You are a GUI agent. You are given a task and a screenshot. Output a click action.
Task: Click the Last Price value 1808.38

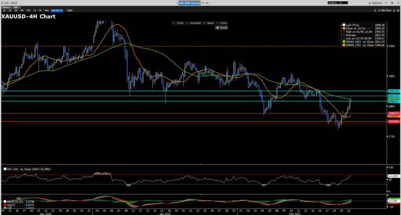tap(379, 25)
